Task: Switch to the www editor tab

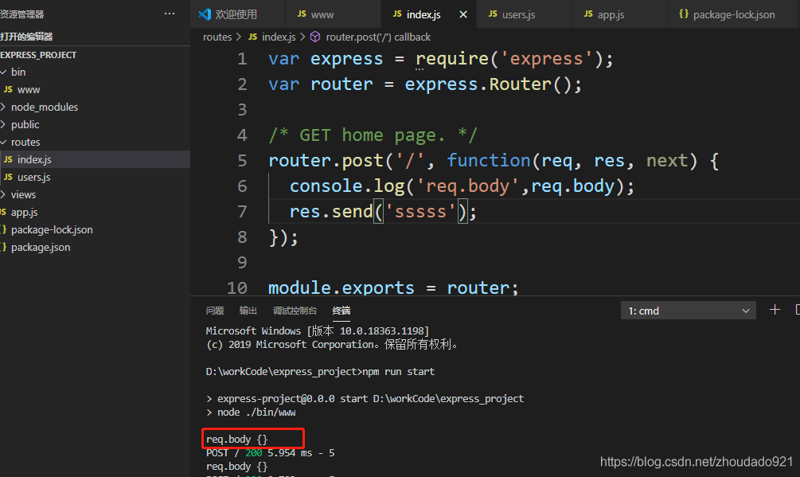Action: pos(322,15)
